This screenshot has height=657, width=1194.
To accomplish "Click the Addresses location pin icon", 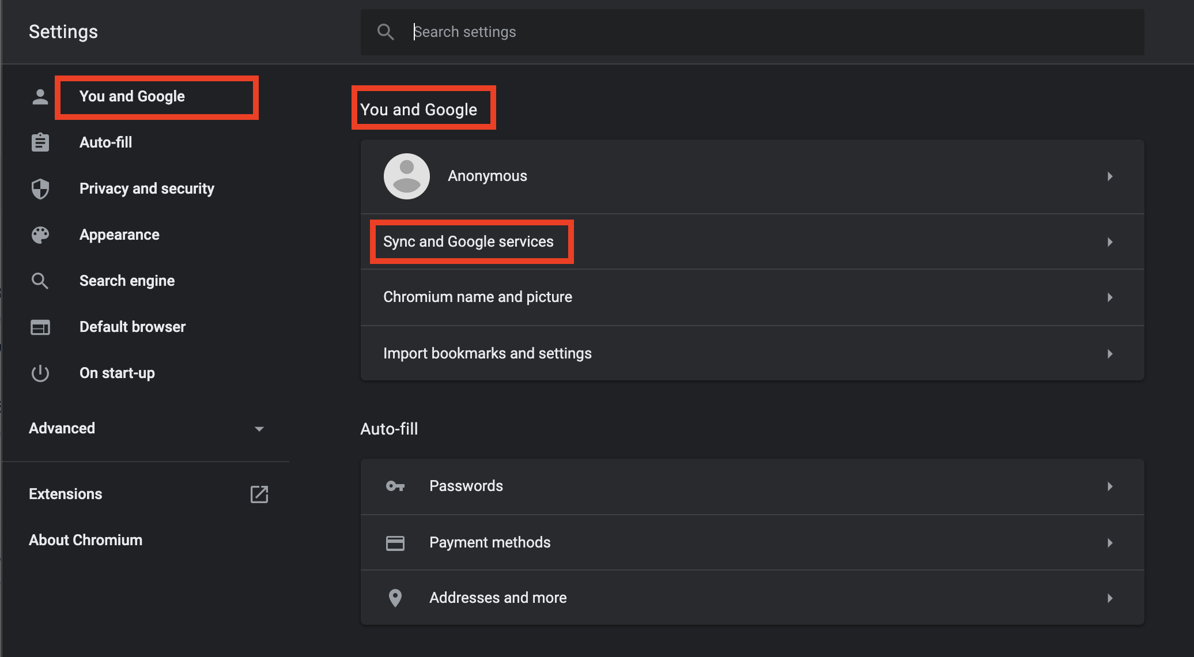I will point(395,598).
